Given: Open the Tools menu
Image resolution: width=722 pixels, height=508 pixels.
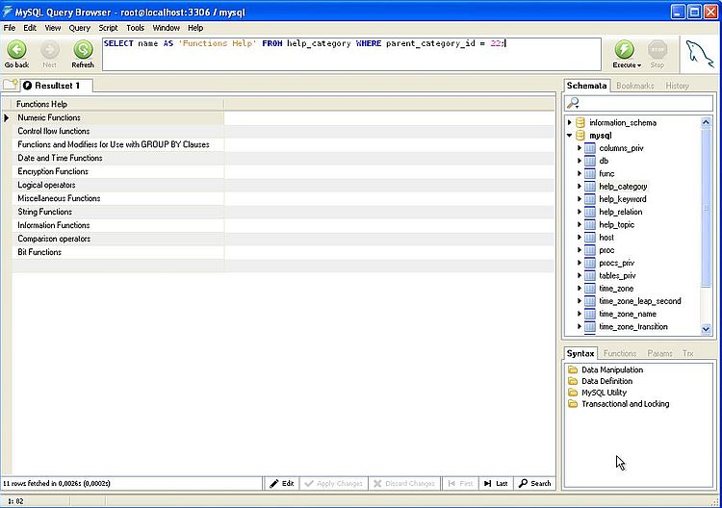Looking at the screenshot, I should coord(136,28).
